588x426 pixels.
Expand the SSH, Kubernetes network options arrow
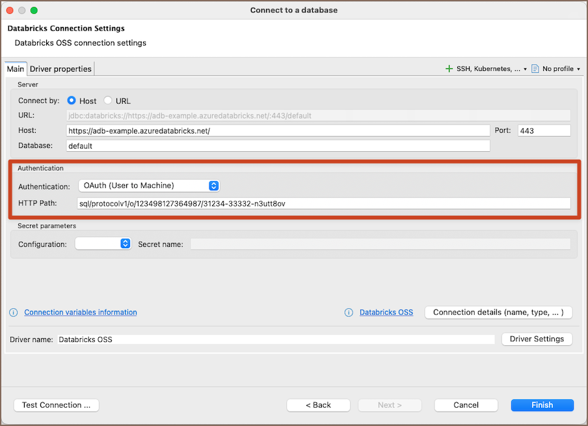pos(525,69)
